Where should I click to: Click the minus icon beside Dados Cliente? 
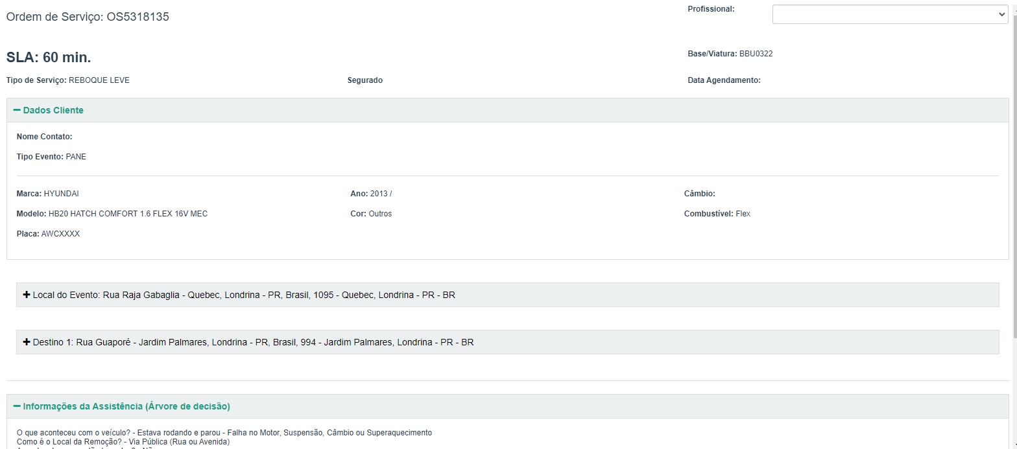coord(17,110)
